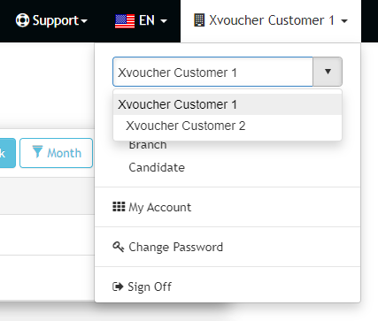Click into the customer selection text field
The height and width of the screenshot is (321, 378).
pos(212,72)
